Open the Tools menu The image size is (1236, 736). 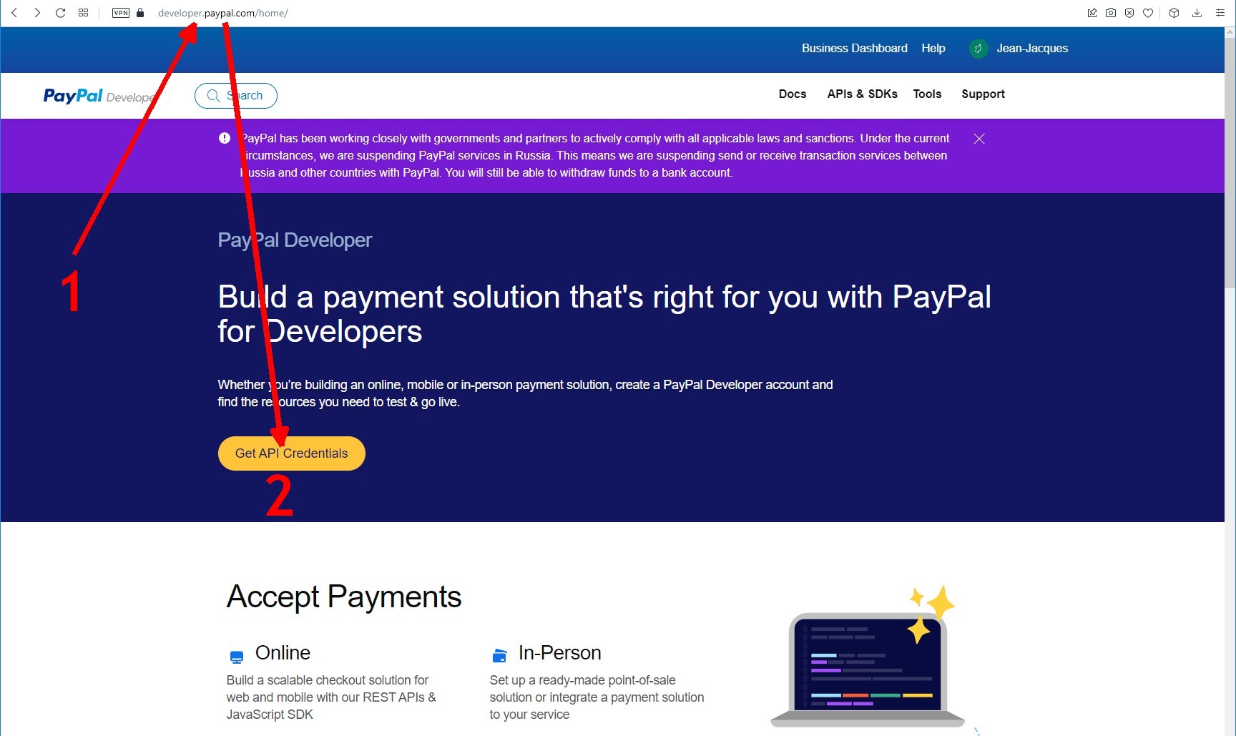point(927,94)
